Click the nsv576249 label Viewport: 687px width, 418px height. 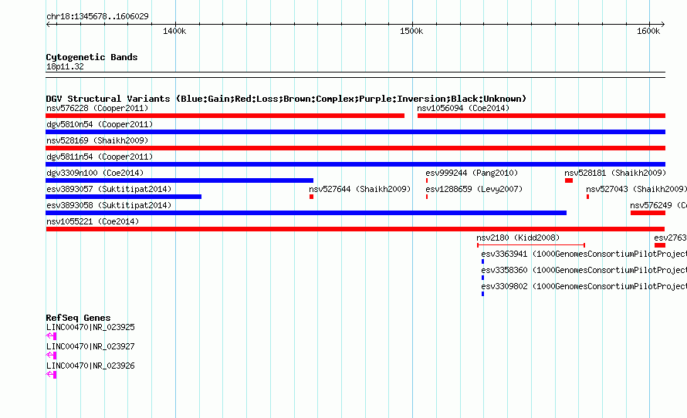point(658,205)
